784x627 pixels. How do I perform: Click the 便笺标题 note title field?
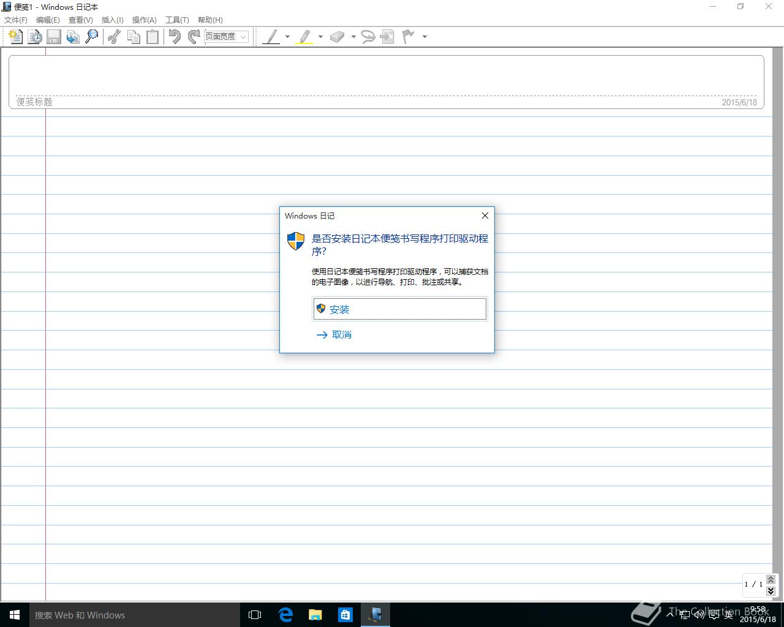(x=34, y=102)
